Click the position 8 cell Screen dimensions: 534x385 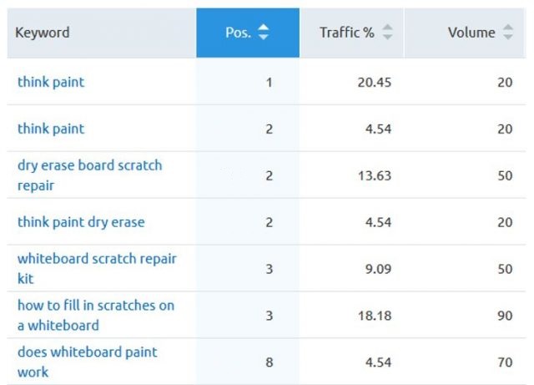[269, 362]
